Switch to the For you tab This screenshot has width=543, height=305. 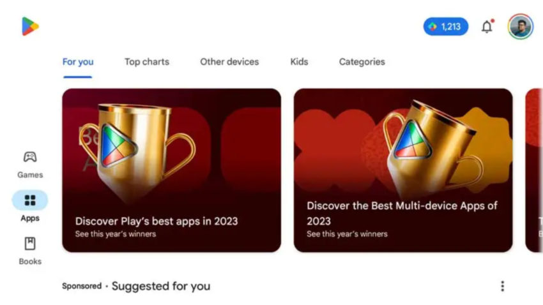pyautogui.click(x=78, y=62)
